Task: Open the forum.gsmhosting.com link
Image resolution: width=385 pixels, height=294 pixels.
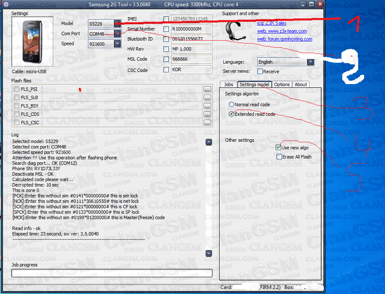Action: point(285,39)
